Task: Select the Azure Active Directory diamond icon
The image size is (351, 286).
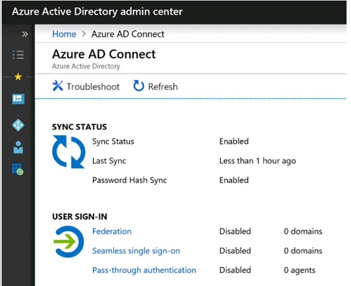Action: (18, 125)
